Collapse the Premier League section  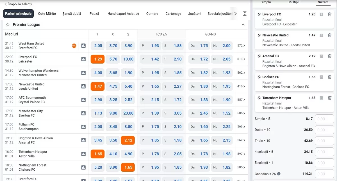click(x=243, y=25)
